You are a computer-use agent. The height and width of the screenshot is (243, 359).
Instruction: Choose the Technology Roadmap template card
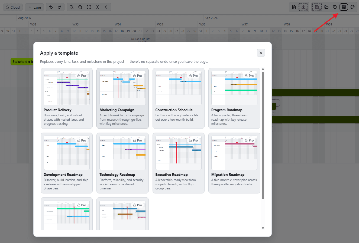(x=122, y=163)
